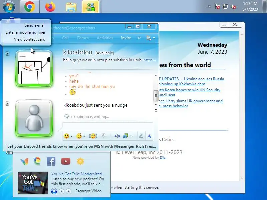Click the show menu icon in conversation toolbar
The width and height of the screenshot is (267, 200).
pos(149,38)
